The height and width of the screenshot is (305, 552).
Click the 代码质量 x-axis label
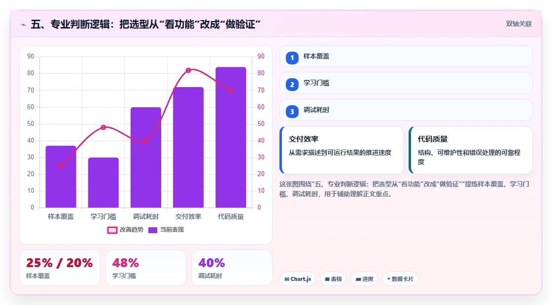coord(231,217)
